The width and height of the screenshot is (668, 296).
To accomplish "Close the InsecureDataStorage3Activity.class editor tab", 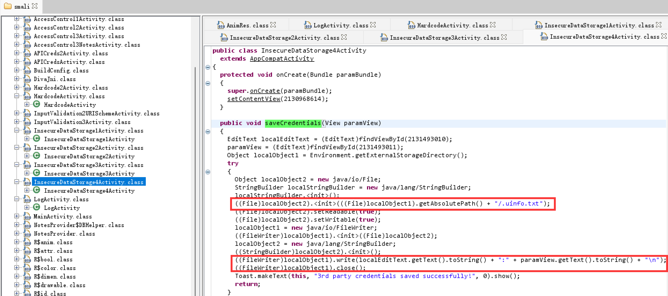I will point(504,37).
